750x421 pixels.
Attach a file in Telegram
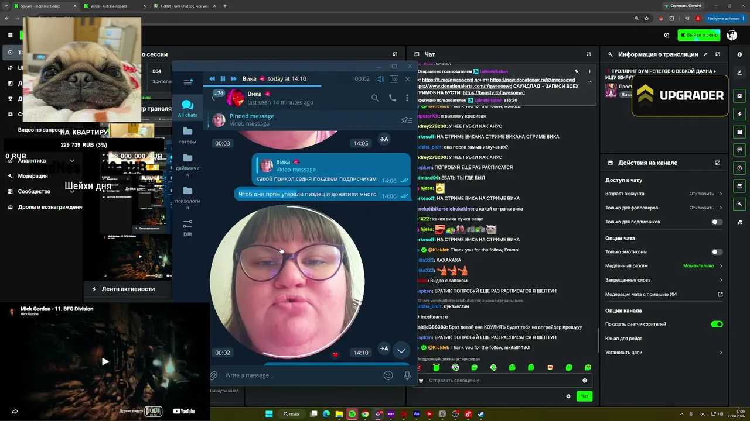pos(214,375)
